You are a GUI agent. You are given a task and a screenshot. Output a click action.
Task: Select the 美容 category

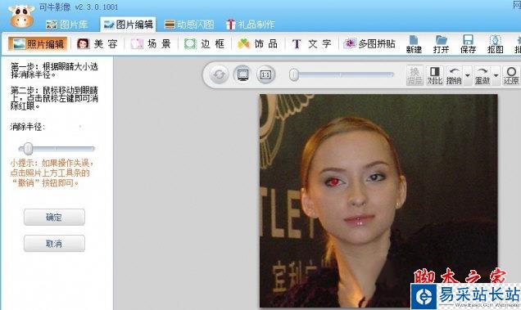pos(97,44)
